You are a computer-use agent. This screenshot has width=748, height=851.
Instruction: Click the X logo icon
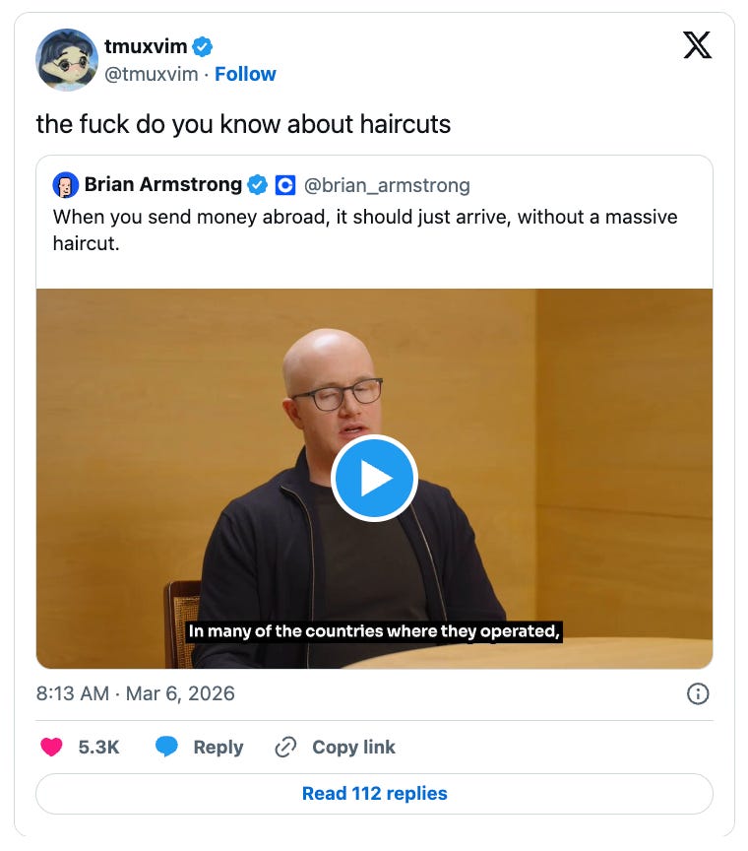697,45
